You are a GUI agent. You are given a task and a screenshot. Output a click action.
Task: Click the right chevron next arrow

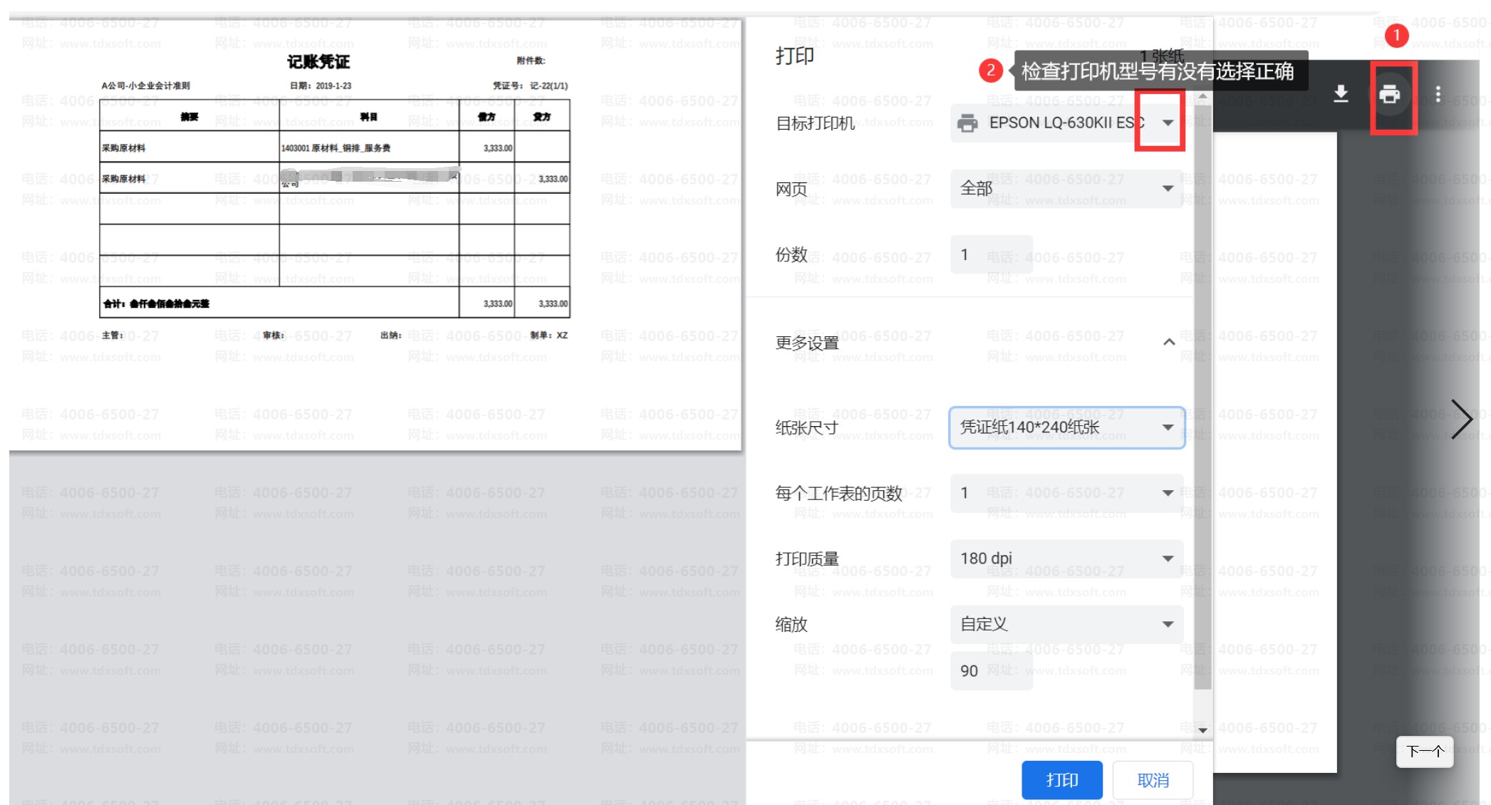point(1461,419)
